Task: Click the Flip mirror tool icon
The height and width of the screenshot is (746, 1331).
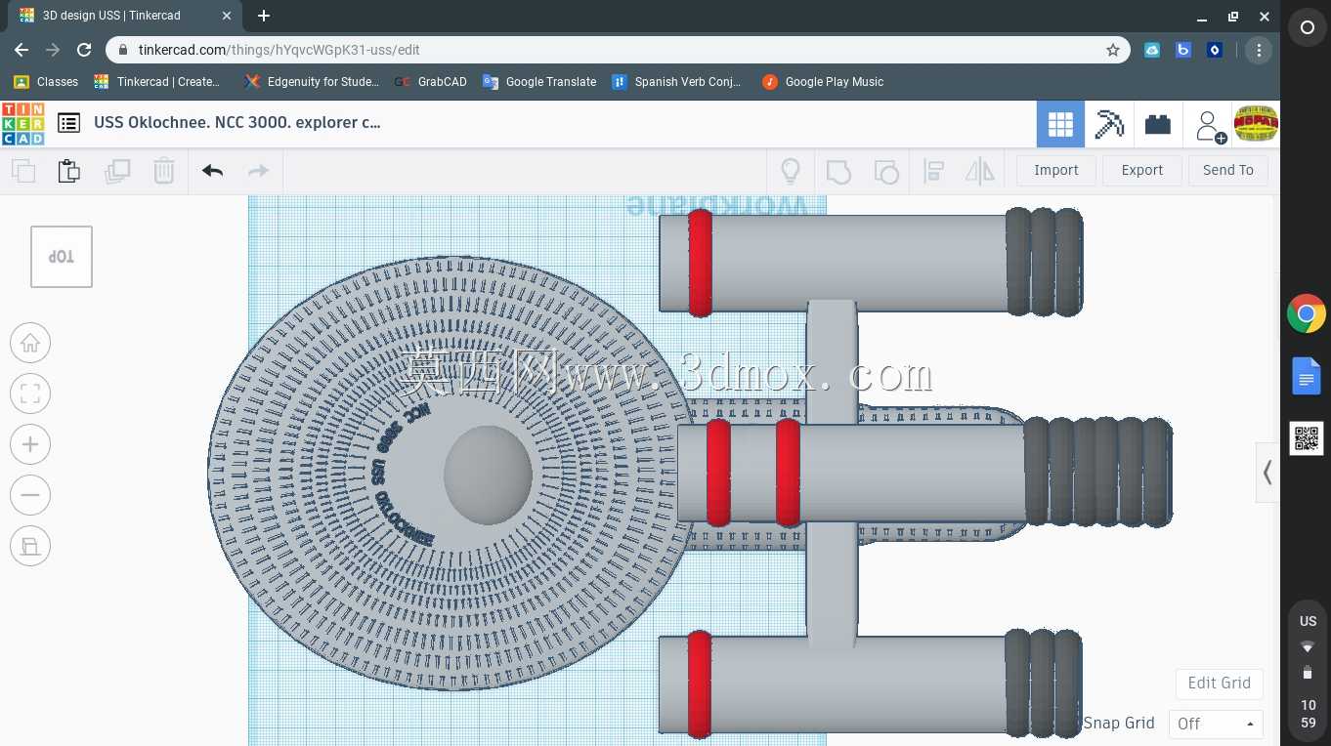Action: pos(979,172)
